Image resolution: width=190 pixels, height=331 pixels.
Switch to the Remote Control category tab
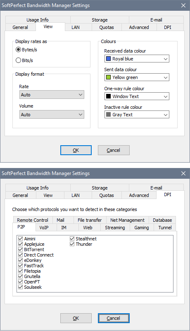33,220
